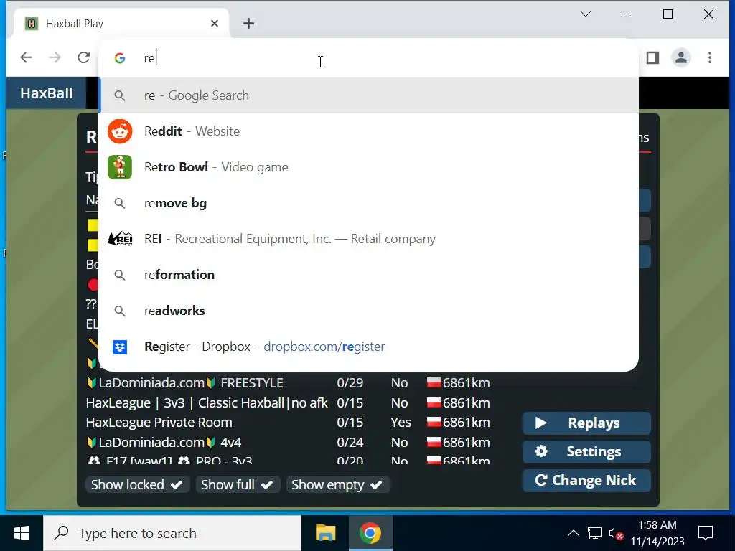The width and height of the screenshot is (735, 551).
Task: Select the LaDominiada.com 4v4 room
Action: click(288, 442)
